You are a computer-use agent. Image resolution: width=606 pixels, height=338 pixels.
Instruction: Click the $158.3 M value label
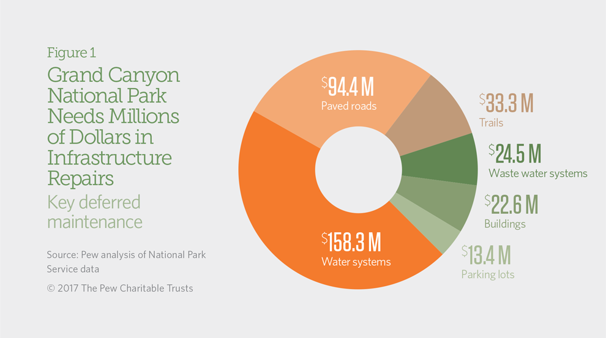[351, 243]
